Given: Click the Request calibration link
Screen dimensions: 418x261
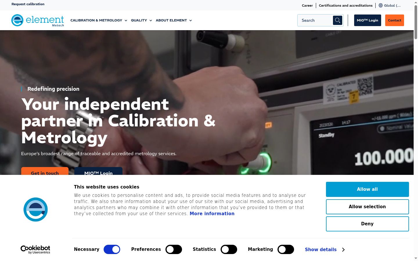Looking at the screenshot, I should pos(28,4).
